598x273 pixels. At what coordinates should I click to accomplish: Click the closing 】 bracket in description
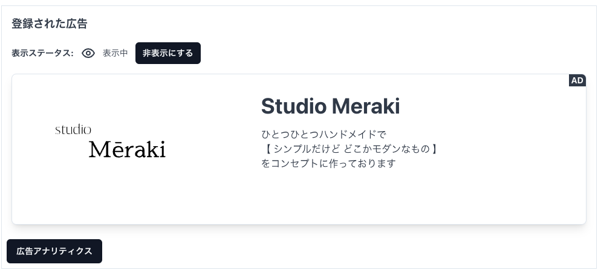432,149
